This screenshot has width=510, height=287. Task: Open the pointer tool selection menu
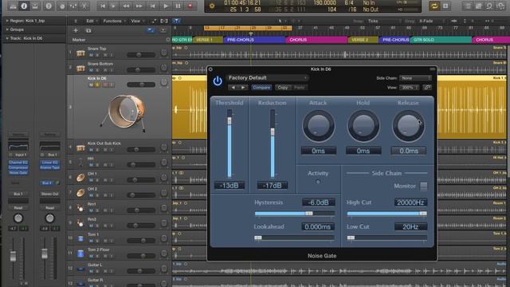pos(281,21)
